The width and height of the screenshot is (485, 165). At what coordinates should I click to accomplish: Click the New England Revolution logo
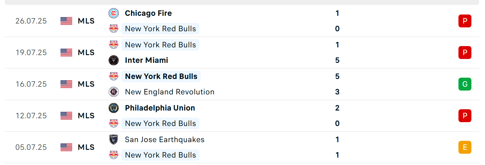114,92
